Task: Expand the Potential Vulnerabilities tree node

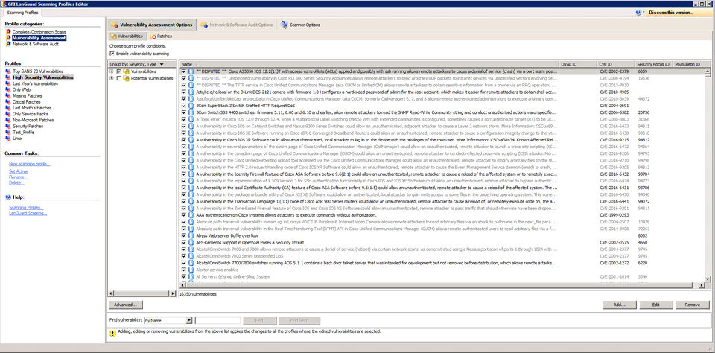Action: [112, 78]
